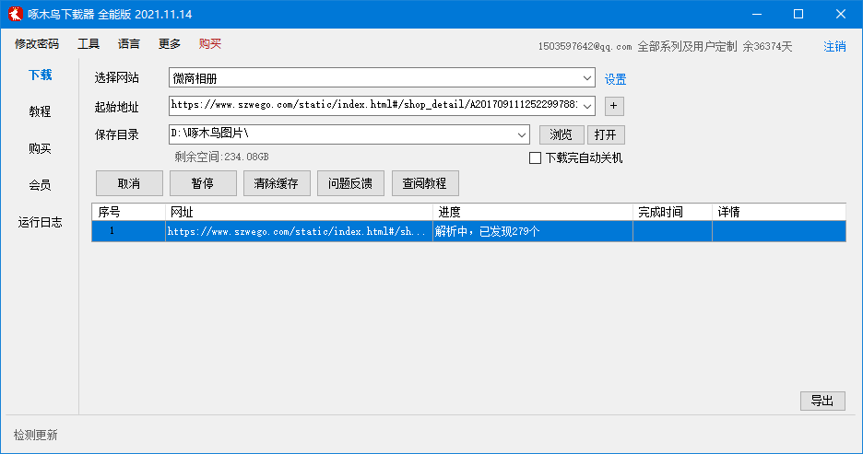Click the 打开 open folder button

[x=606, y=134]
